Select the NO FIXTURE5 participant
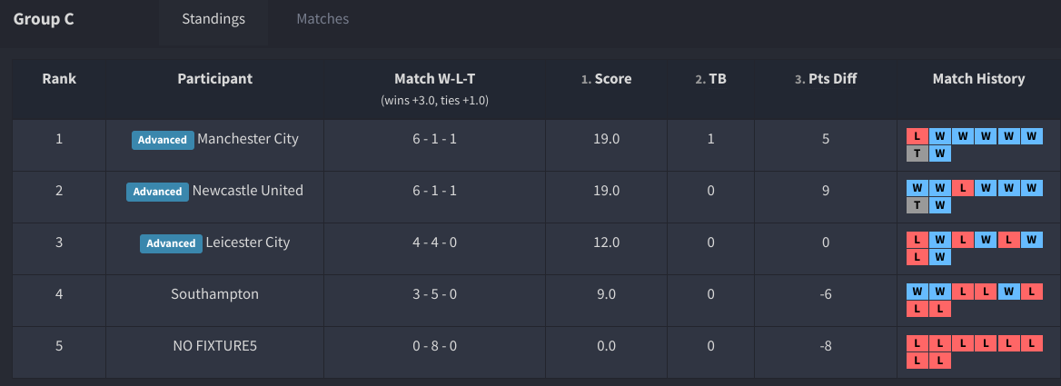The image size is (1061, 386). (x=214, y=346)
